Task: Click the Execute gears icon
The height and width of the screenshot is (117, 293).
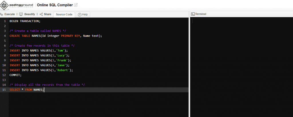Action: click(x=2, y=14)
